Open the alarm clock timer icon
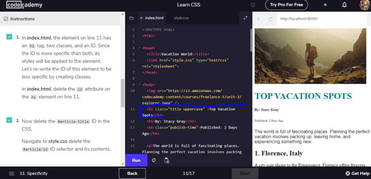The image size is (371, 179). pyautogui.click(x=253, y=5)
